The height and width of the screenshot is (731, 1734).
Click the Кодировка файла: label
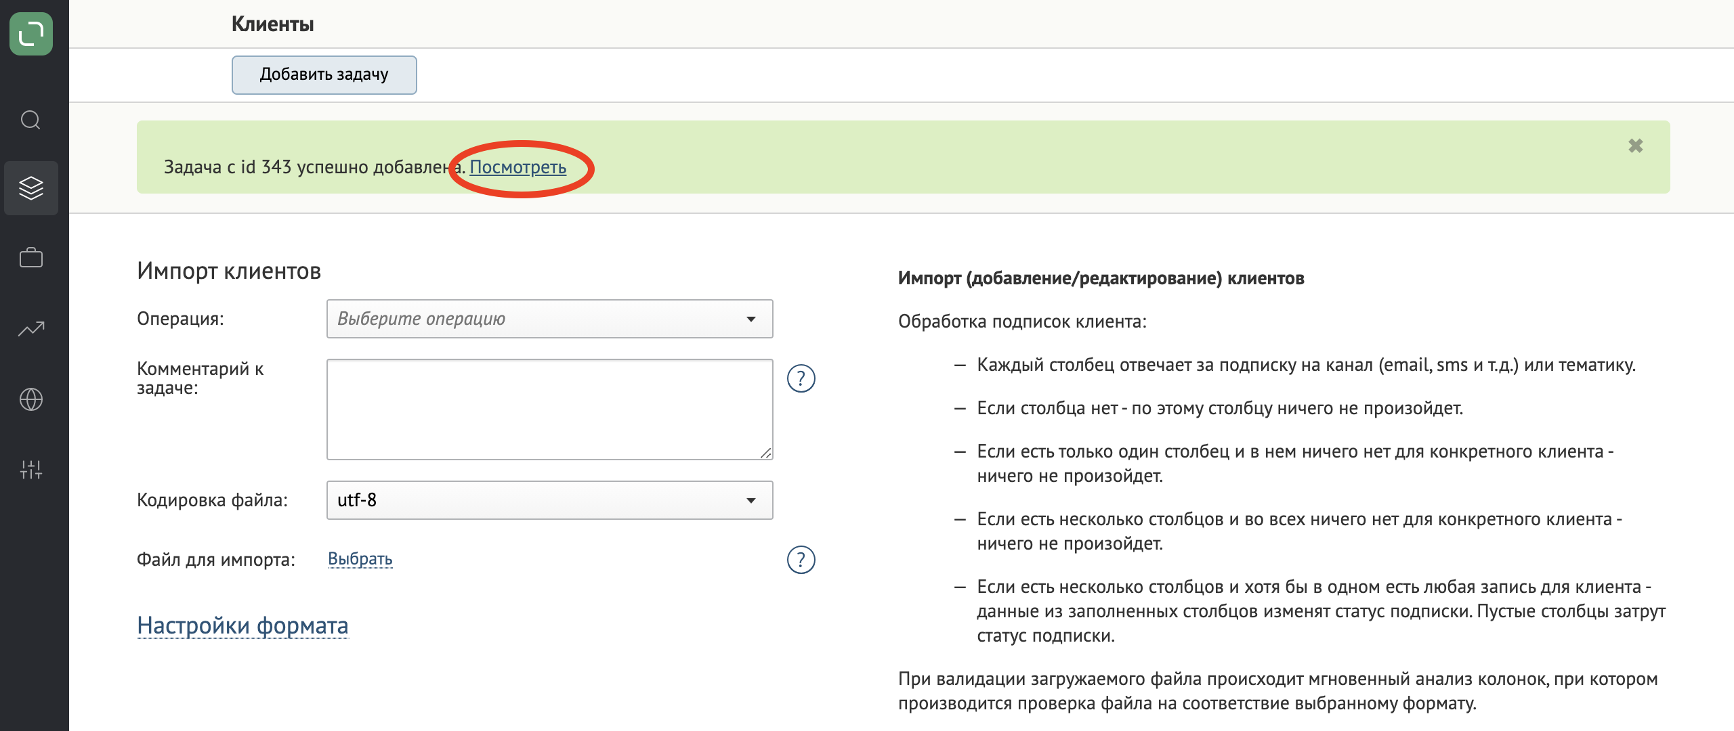212,500
